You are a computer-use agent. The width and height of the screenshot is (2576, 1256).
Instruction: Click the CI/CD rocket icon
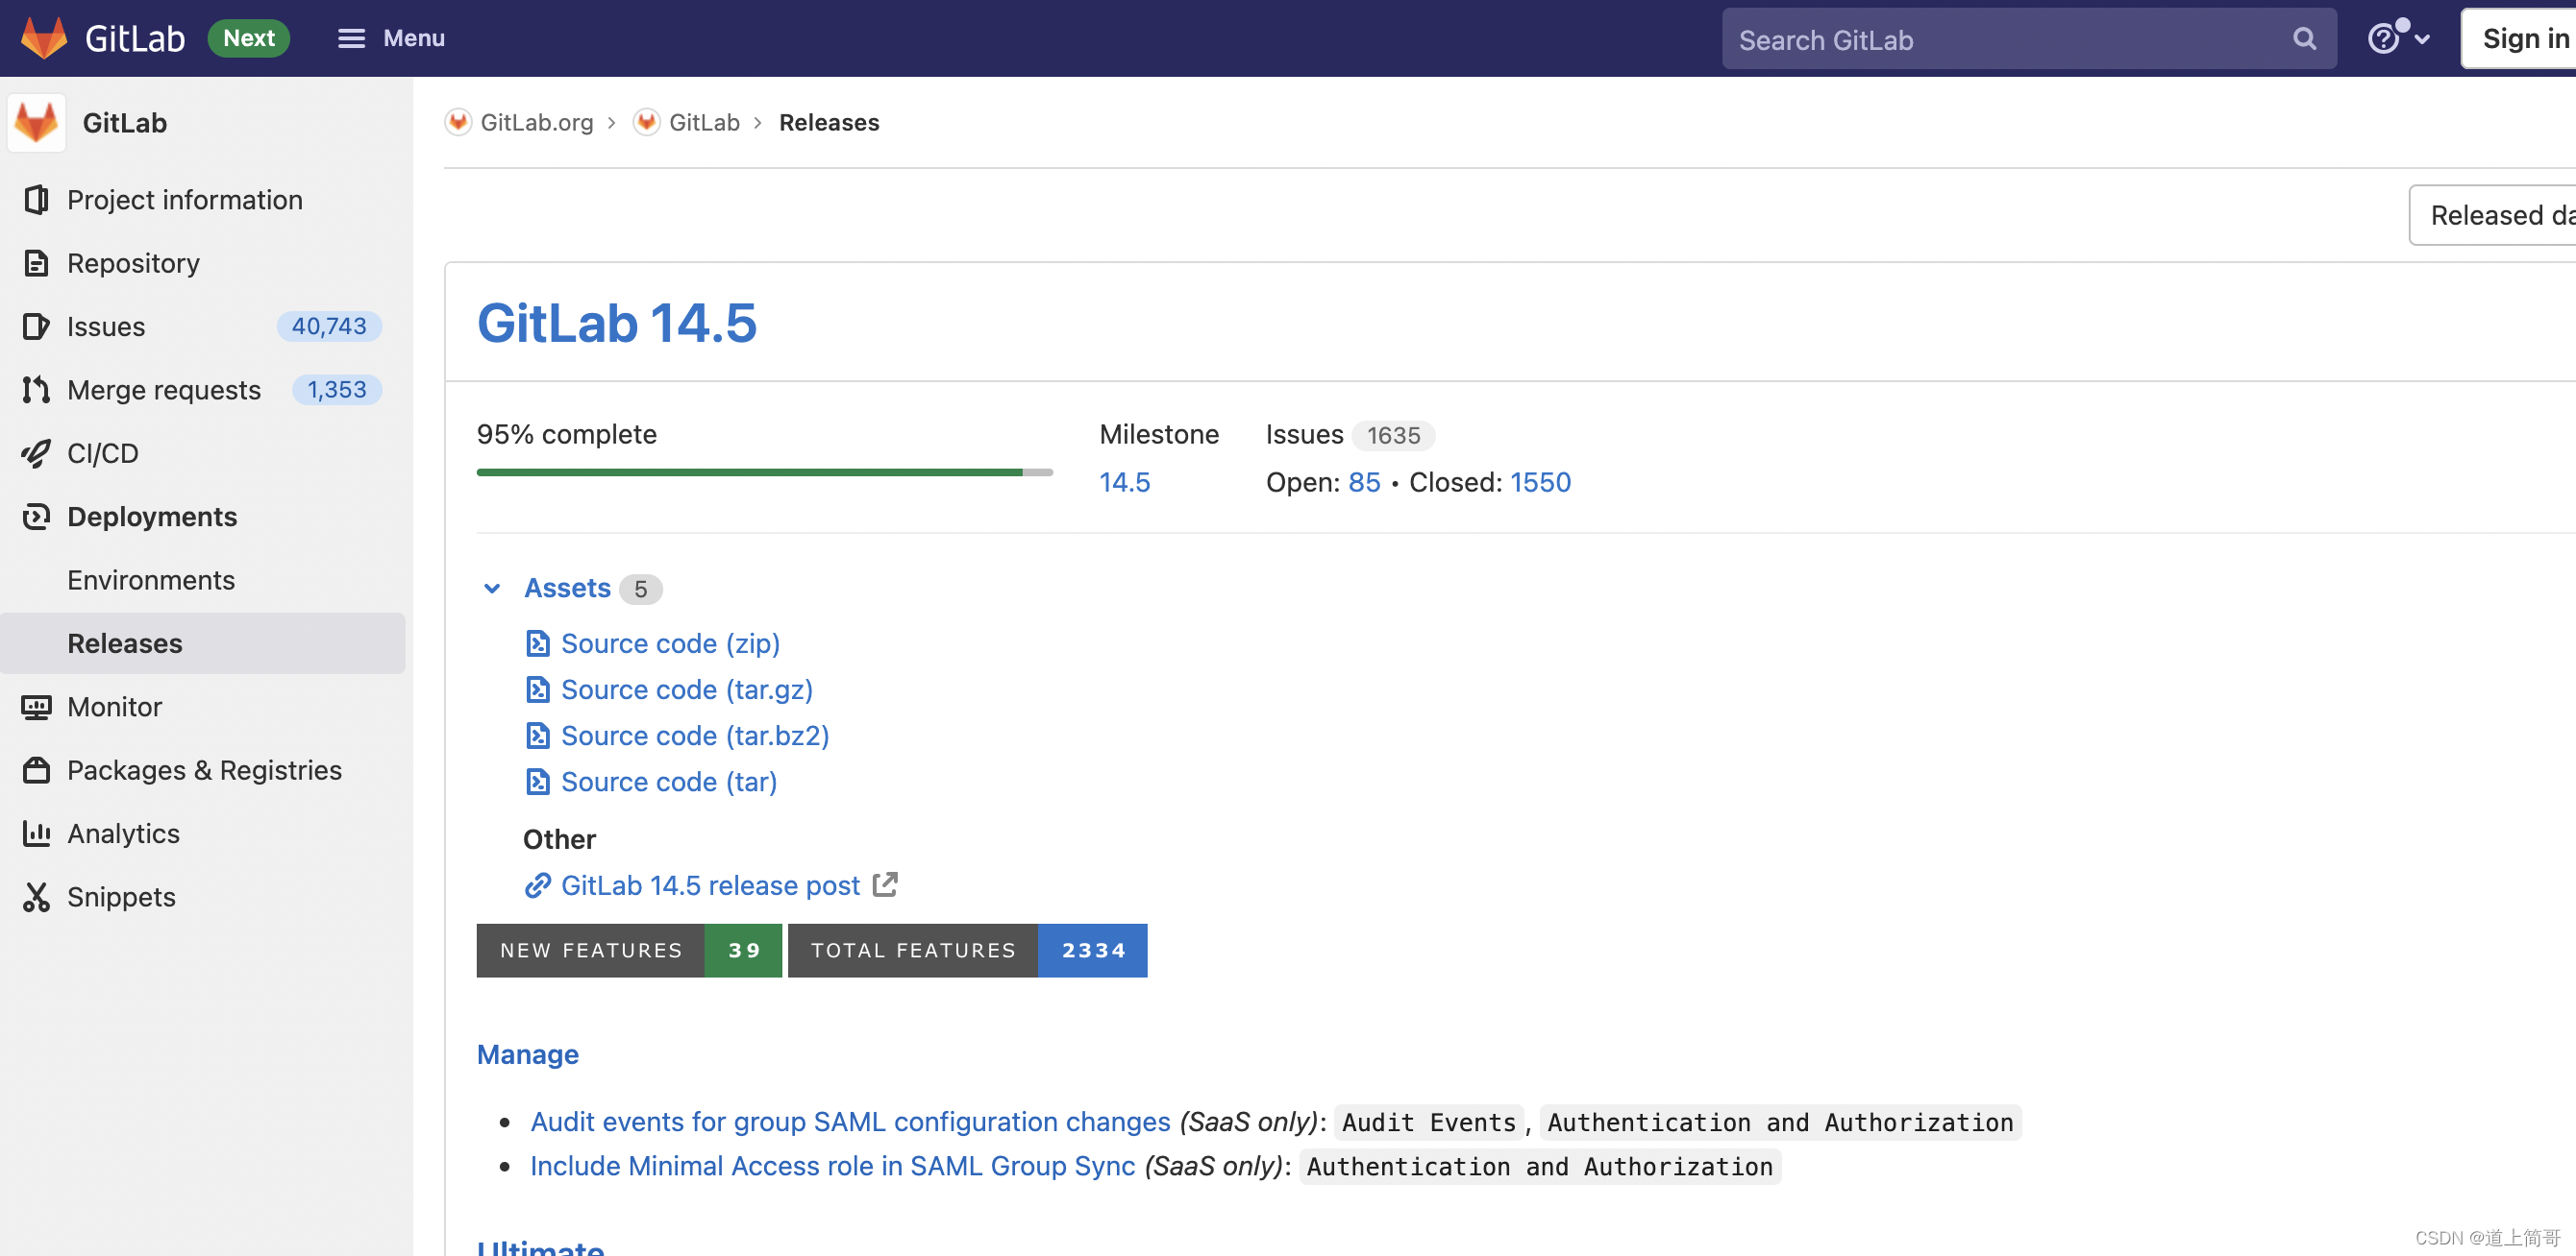click(x=36, y=453)
